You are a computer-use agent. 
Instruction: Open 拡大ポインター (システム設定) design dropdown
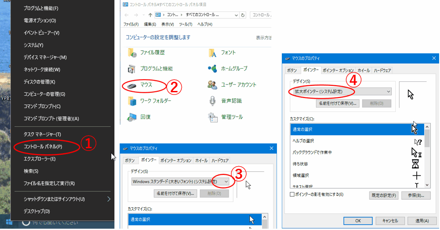click(342, 91)
